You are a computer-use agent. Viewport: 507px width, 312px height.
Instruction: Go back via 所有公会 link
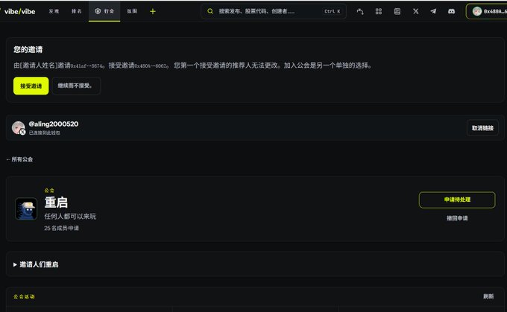coord(19,159)
